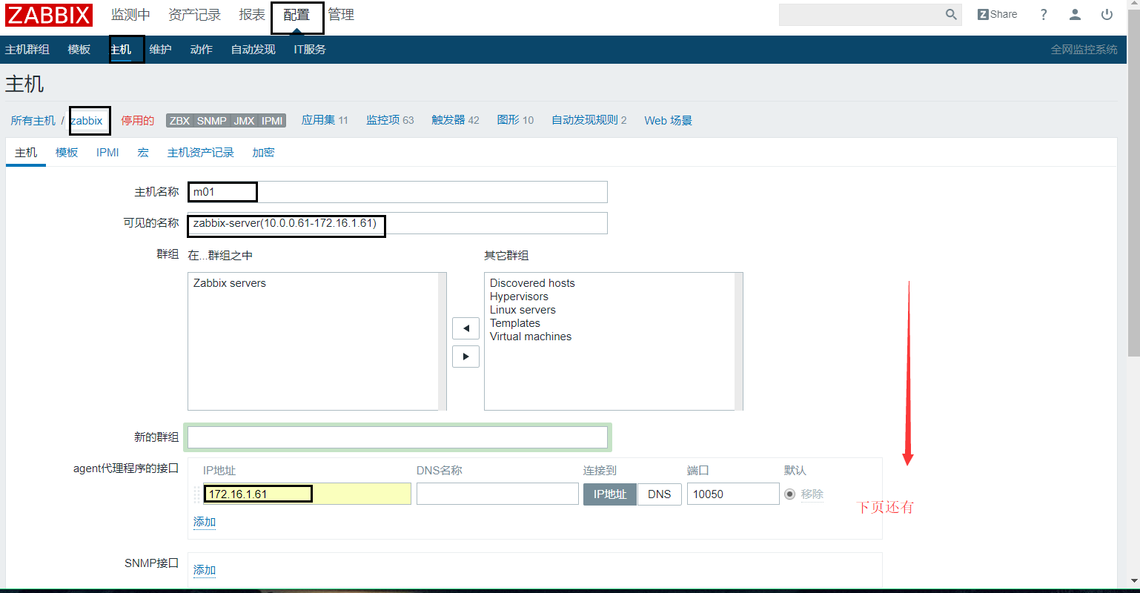
Task: Open 资产记录 top menu
Action: [194, 15]
